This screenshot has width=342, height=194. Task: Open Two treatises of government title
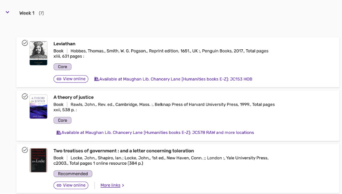coord(124,151)
